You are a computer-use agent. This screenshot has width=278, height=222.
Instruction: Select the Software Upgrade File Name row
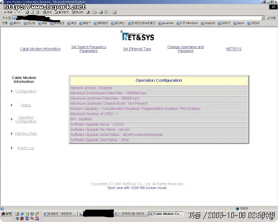click(159, 129)
